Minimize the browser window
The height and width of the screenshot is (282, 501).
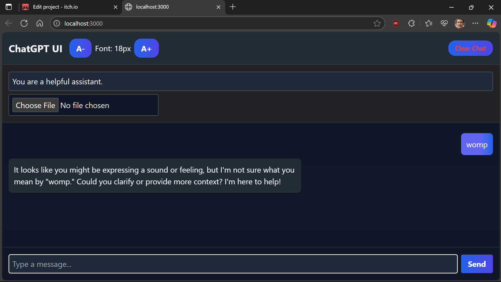tap(451, 7)
